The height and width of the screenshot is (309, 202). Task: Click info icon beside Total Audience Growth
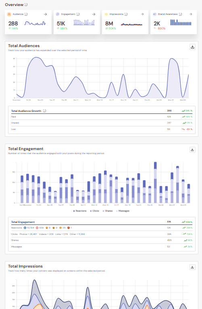tap(45, 111)
